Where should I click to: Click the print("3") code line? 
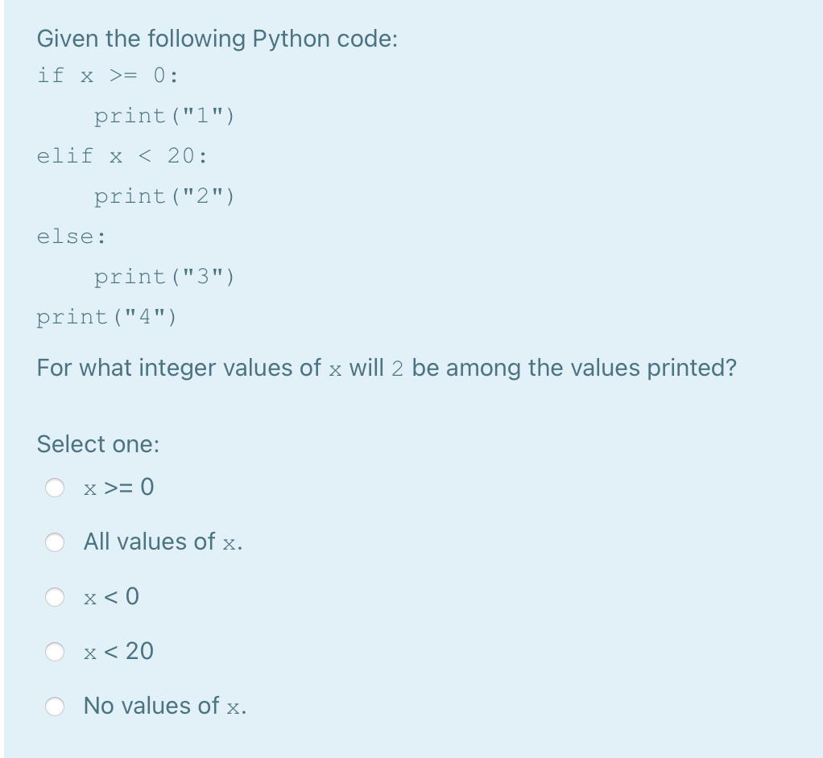(164, 277)
